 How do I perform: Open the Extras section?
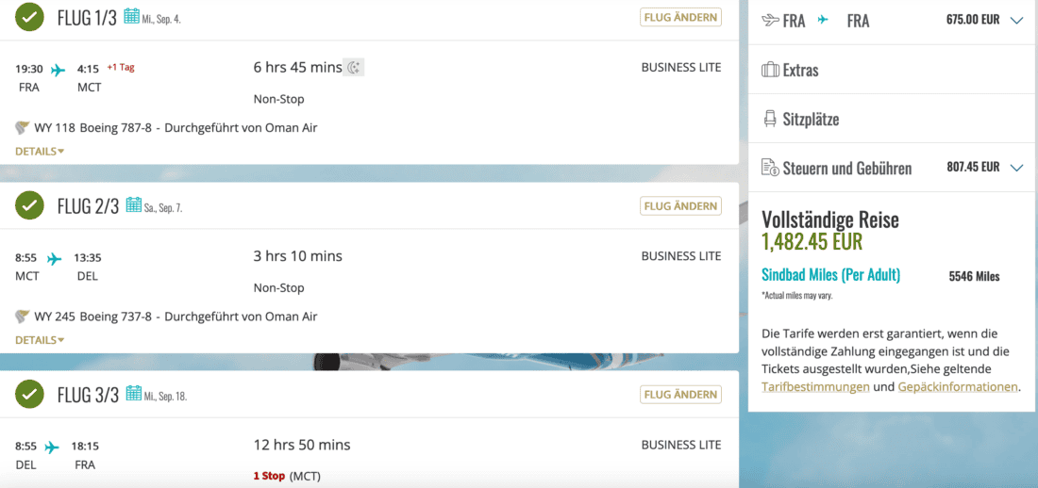coord(800,70)
